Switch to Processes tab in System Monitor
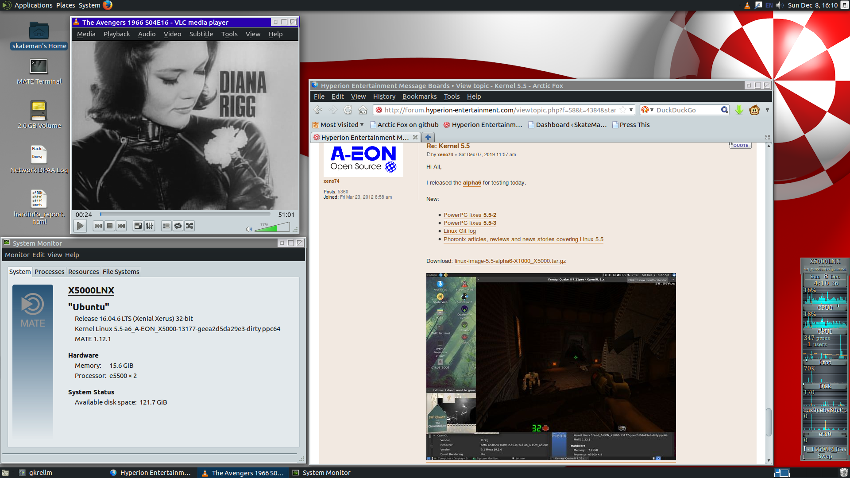This screenshot has height=478, width=850. click(x=50, y=272)
